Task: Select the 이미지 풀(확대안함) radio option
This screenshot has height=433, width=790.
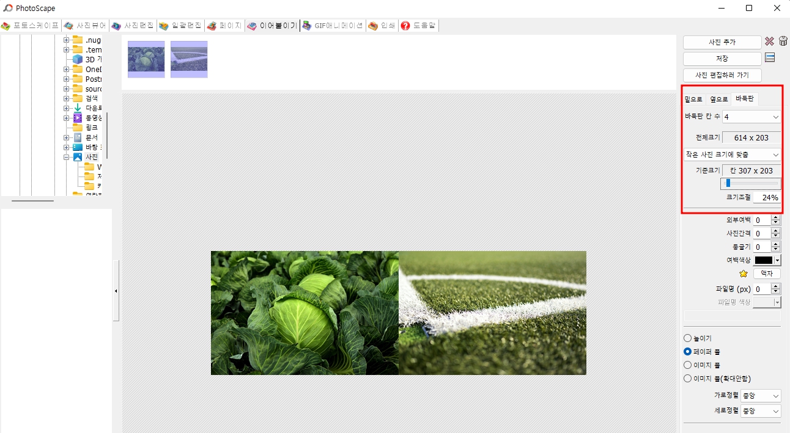Action: click(717, 378)
